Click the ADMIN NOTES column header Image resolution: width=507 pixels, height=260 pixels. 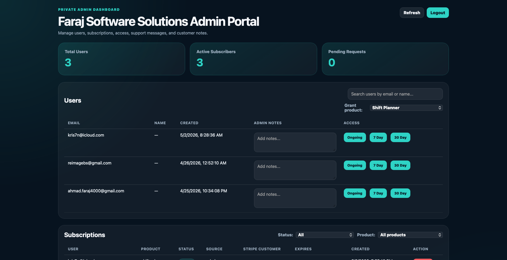pos(268,123)
